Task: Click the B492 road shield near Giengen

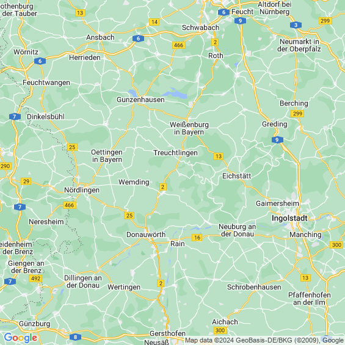Action: [35, 278]
